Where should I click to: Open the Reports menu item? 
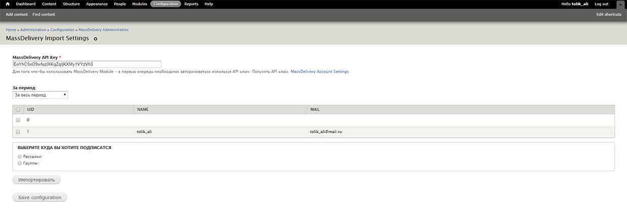(191, 4)
